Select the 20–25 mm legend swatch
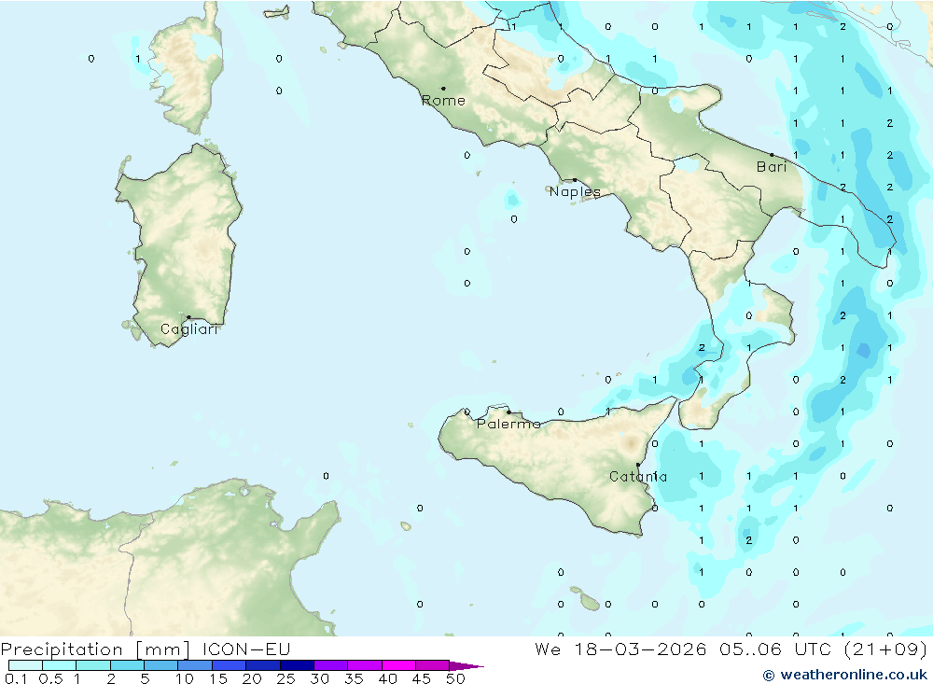Image resolution: width=933 pixels, height=684 pixels. point(263,665)
